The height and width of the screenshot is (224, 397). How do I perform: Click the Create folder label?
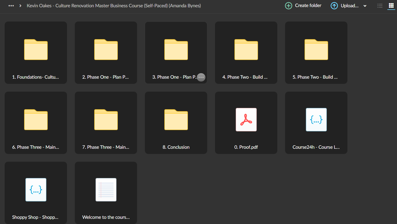308,5
